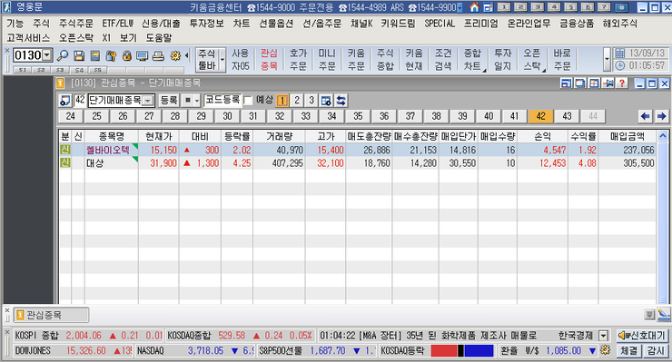Select view toggle 1 next to 예상

click(282, 101)
